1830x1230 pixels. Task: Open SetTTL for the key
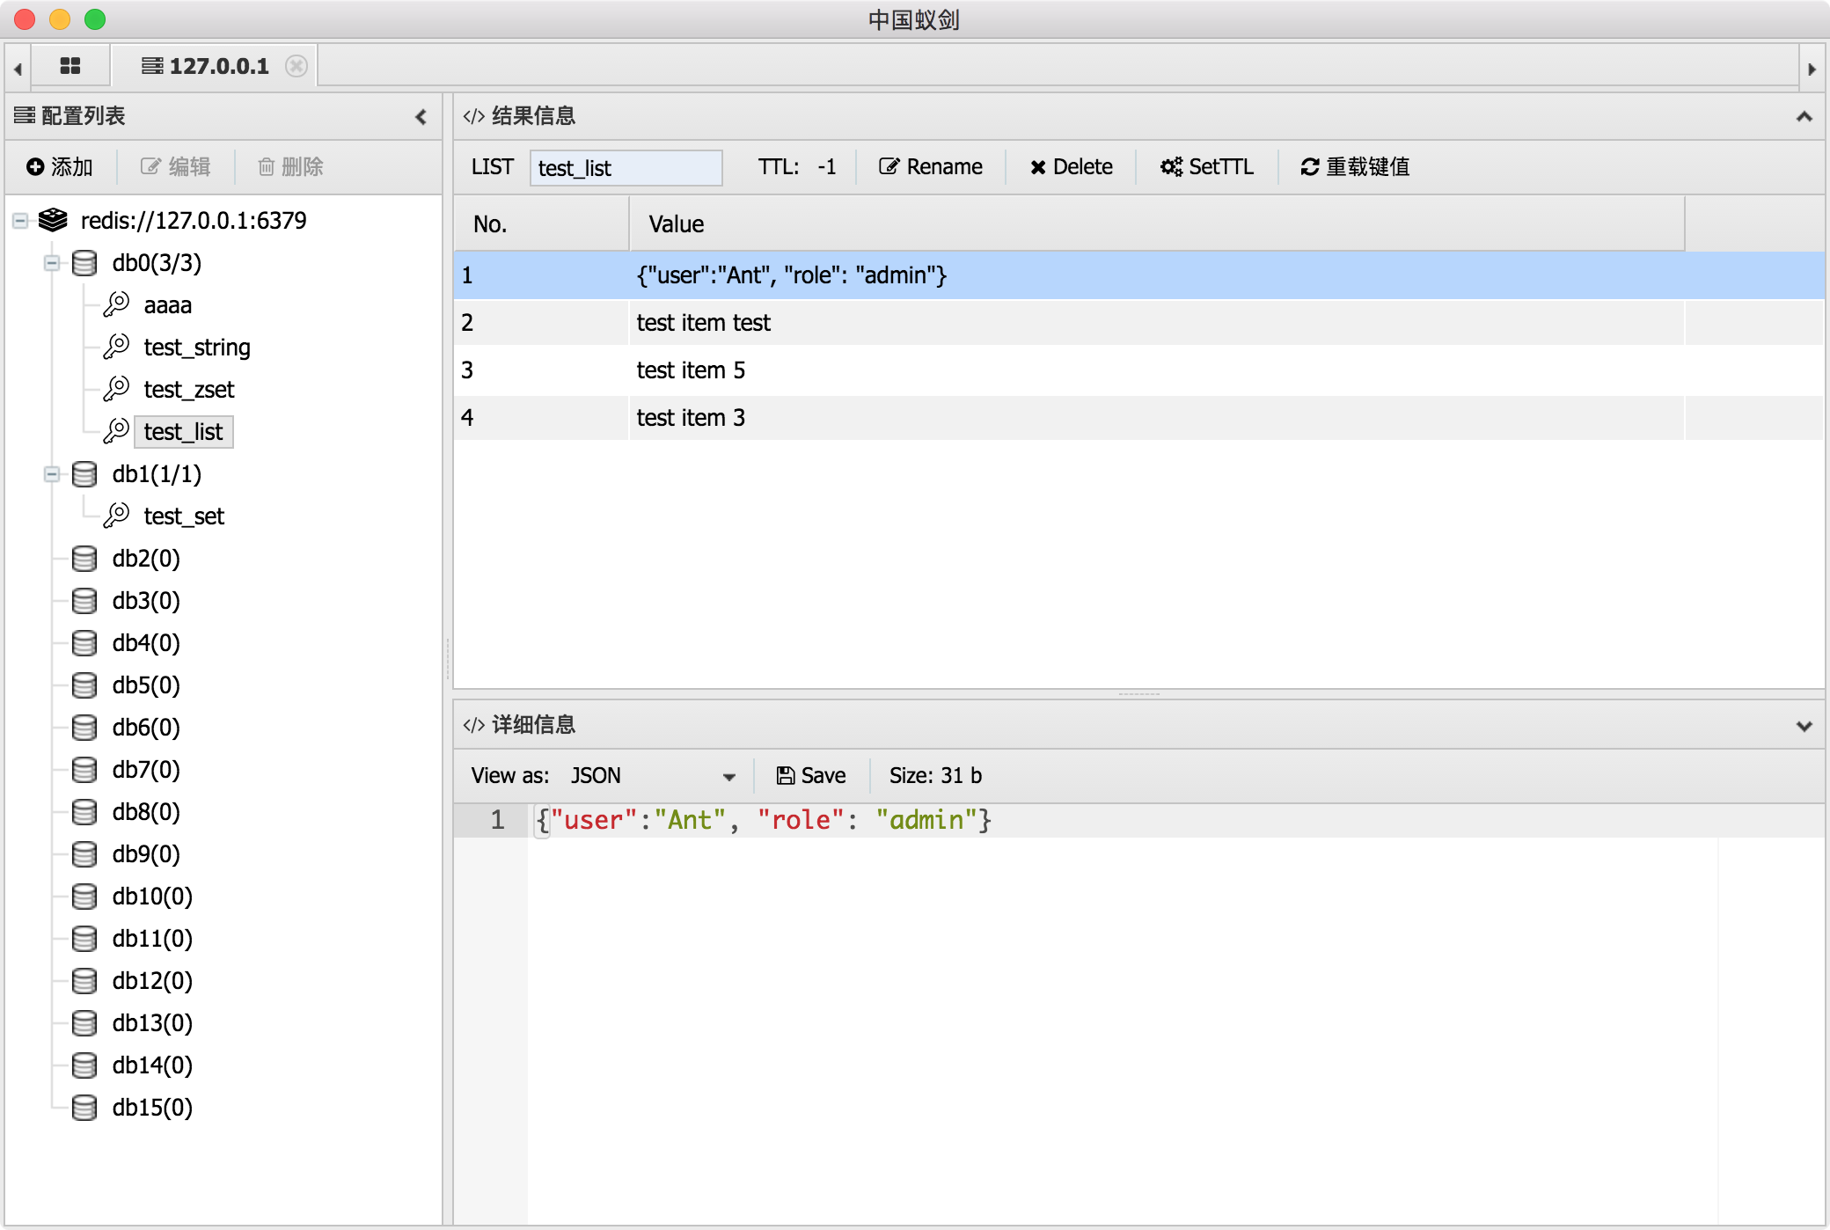1206,166
